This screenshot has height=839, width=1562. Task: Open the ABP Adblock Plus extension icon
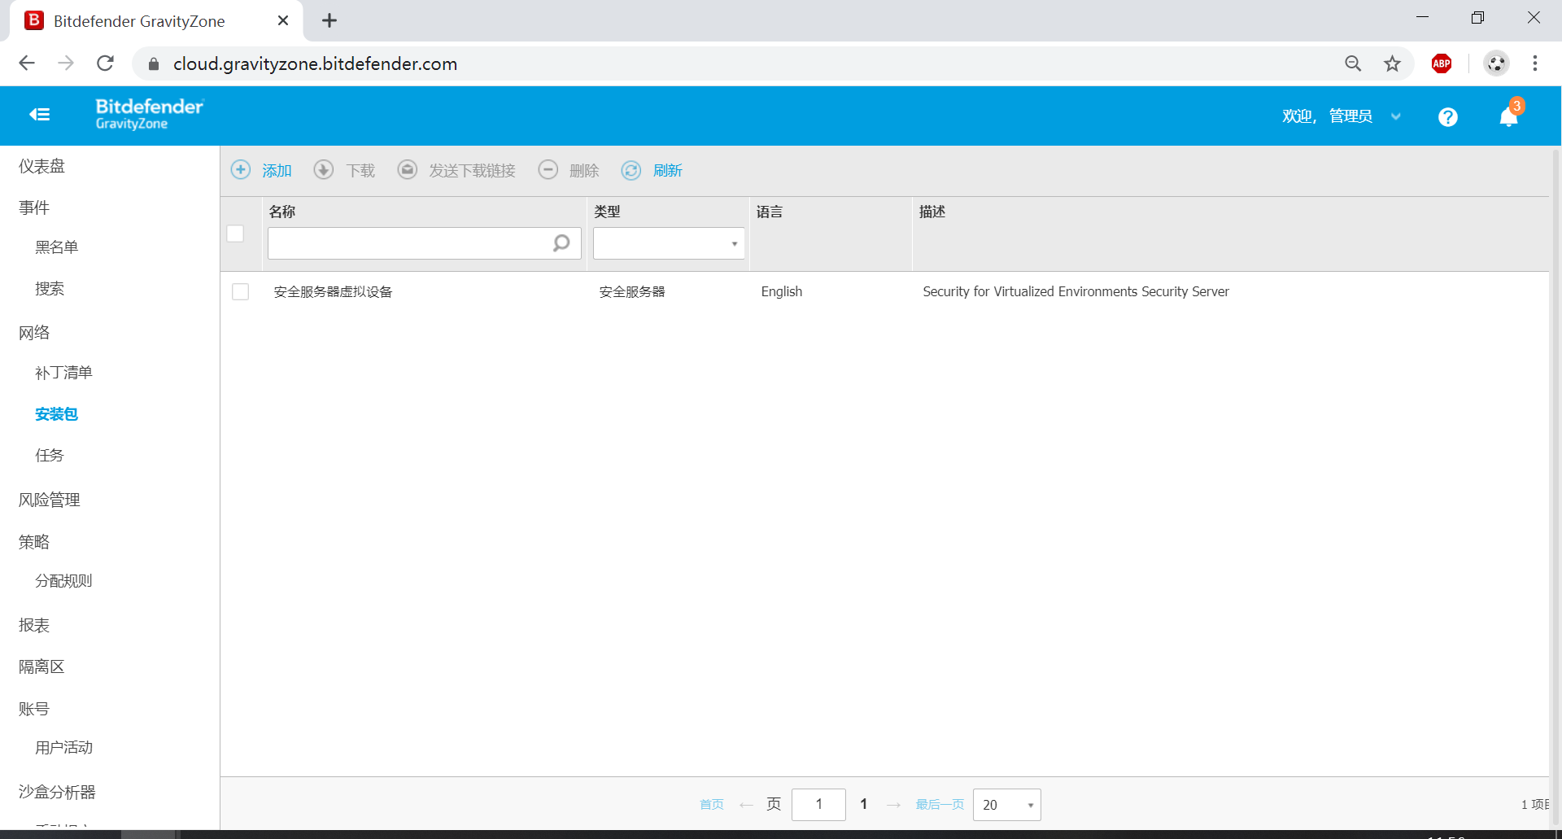1442,63
